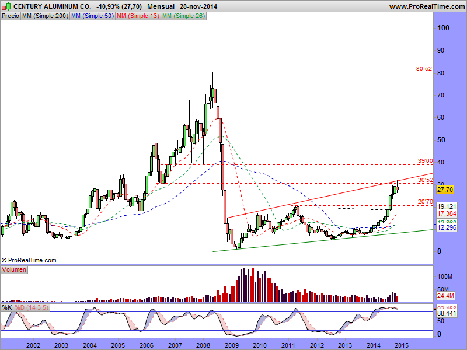Click the 24,4M volume value tag
Screen dimensions: 467x350
(x=446, y=296)
